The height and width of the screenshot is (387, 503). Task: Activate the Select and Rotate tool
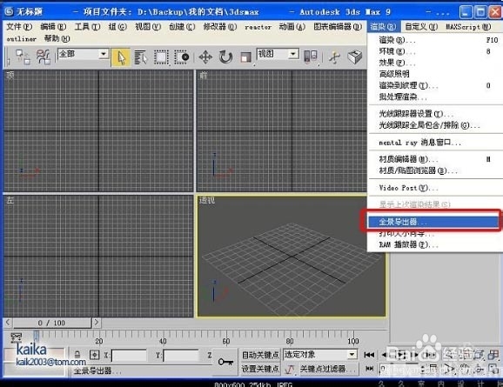click(x=225, y=57)
